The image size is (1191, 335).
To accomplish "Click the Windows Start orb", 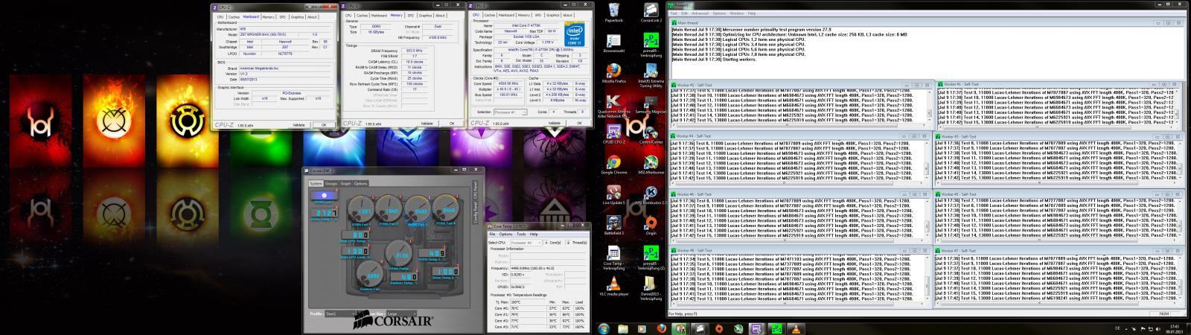I will [603, 328].
